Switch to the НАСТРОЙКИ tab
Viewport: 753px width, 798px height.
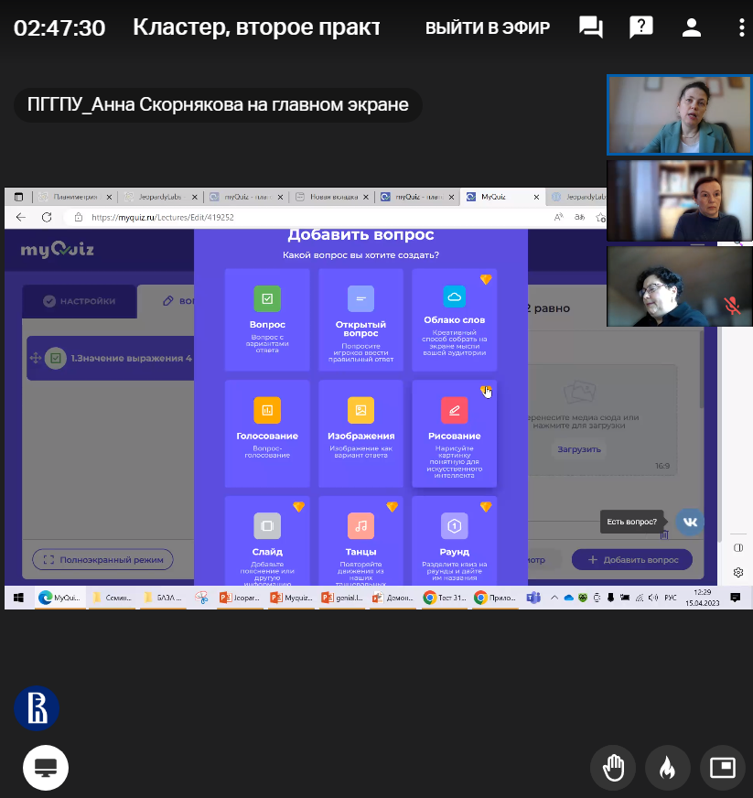pyautogui.click(x=80, y=301)
